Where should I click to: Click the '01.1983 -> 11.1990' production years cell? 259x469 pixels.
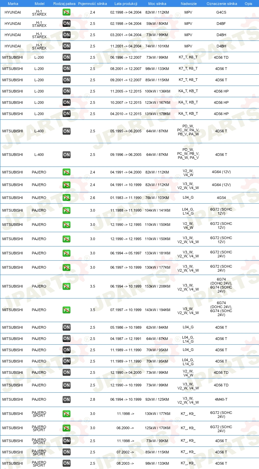(126, 198)
